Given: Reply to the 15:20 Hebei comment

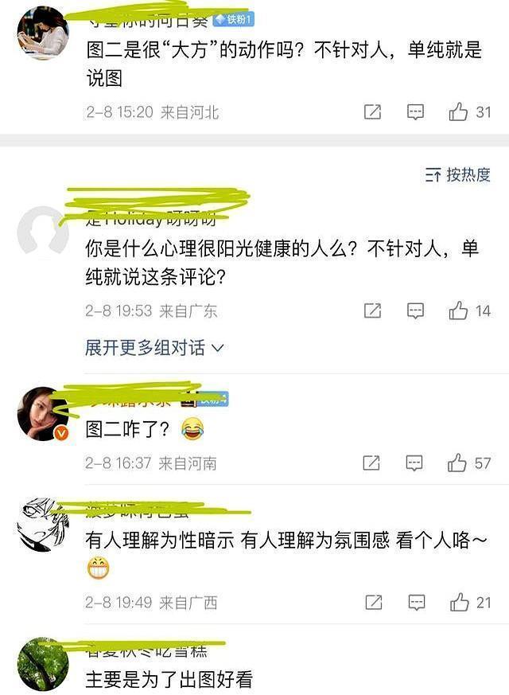Looking at the screenshot, I should [415, 112].
